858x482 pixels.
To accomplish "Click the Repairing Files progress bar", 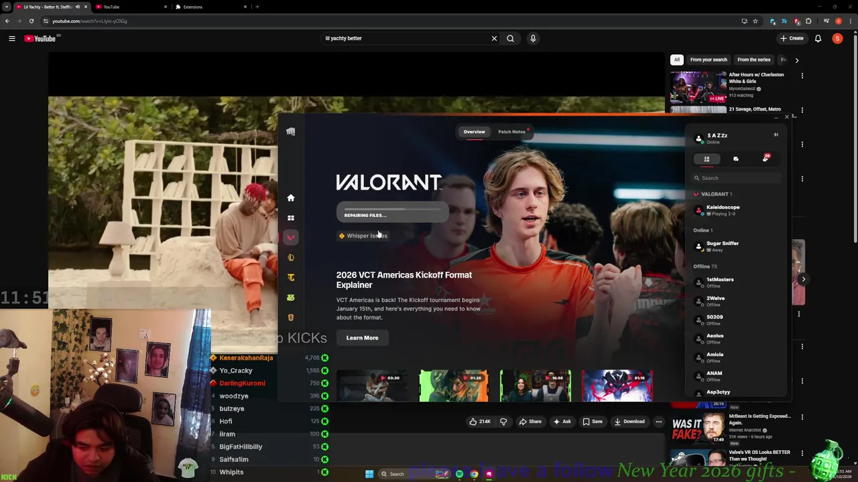I will [392, 212].
